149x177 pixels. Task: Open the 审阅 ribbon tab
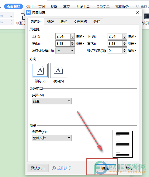click(42, 6)
